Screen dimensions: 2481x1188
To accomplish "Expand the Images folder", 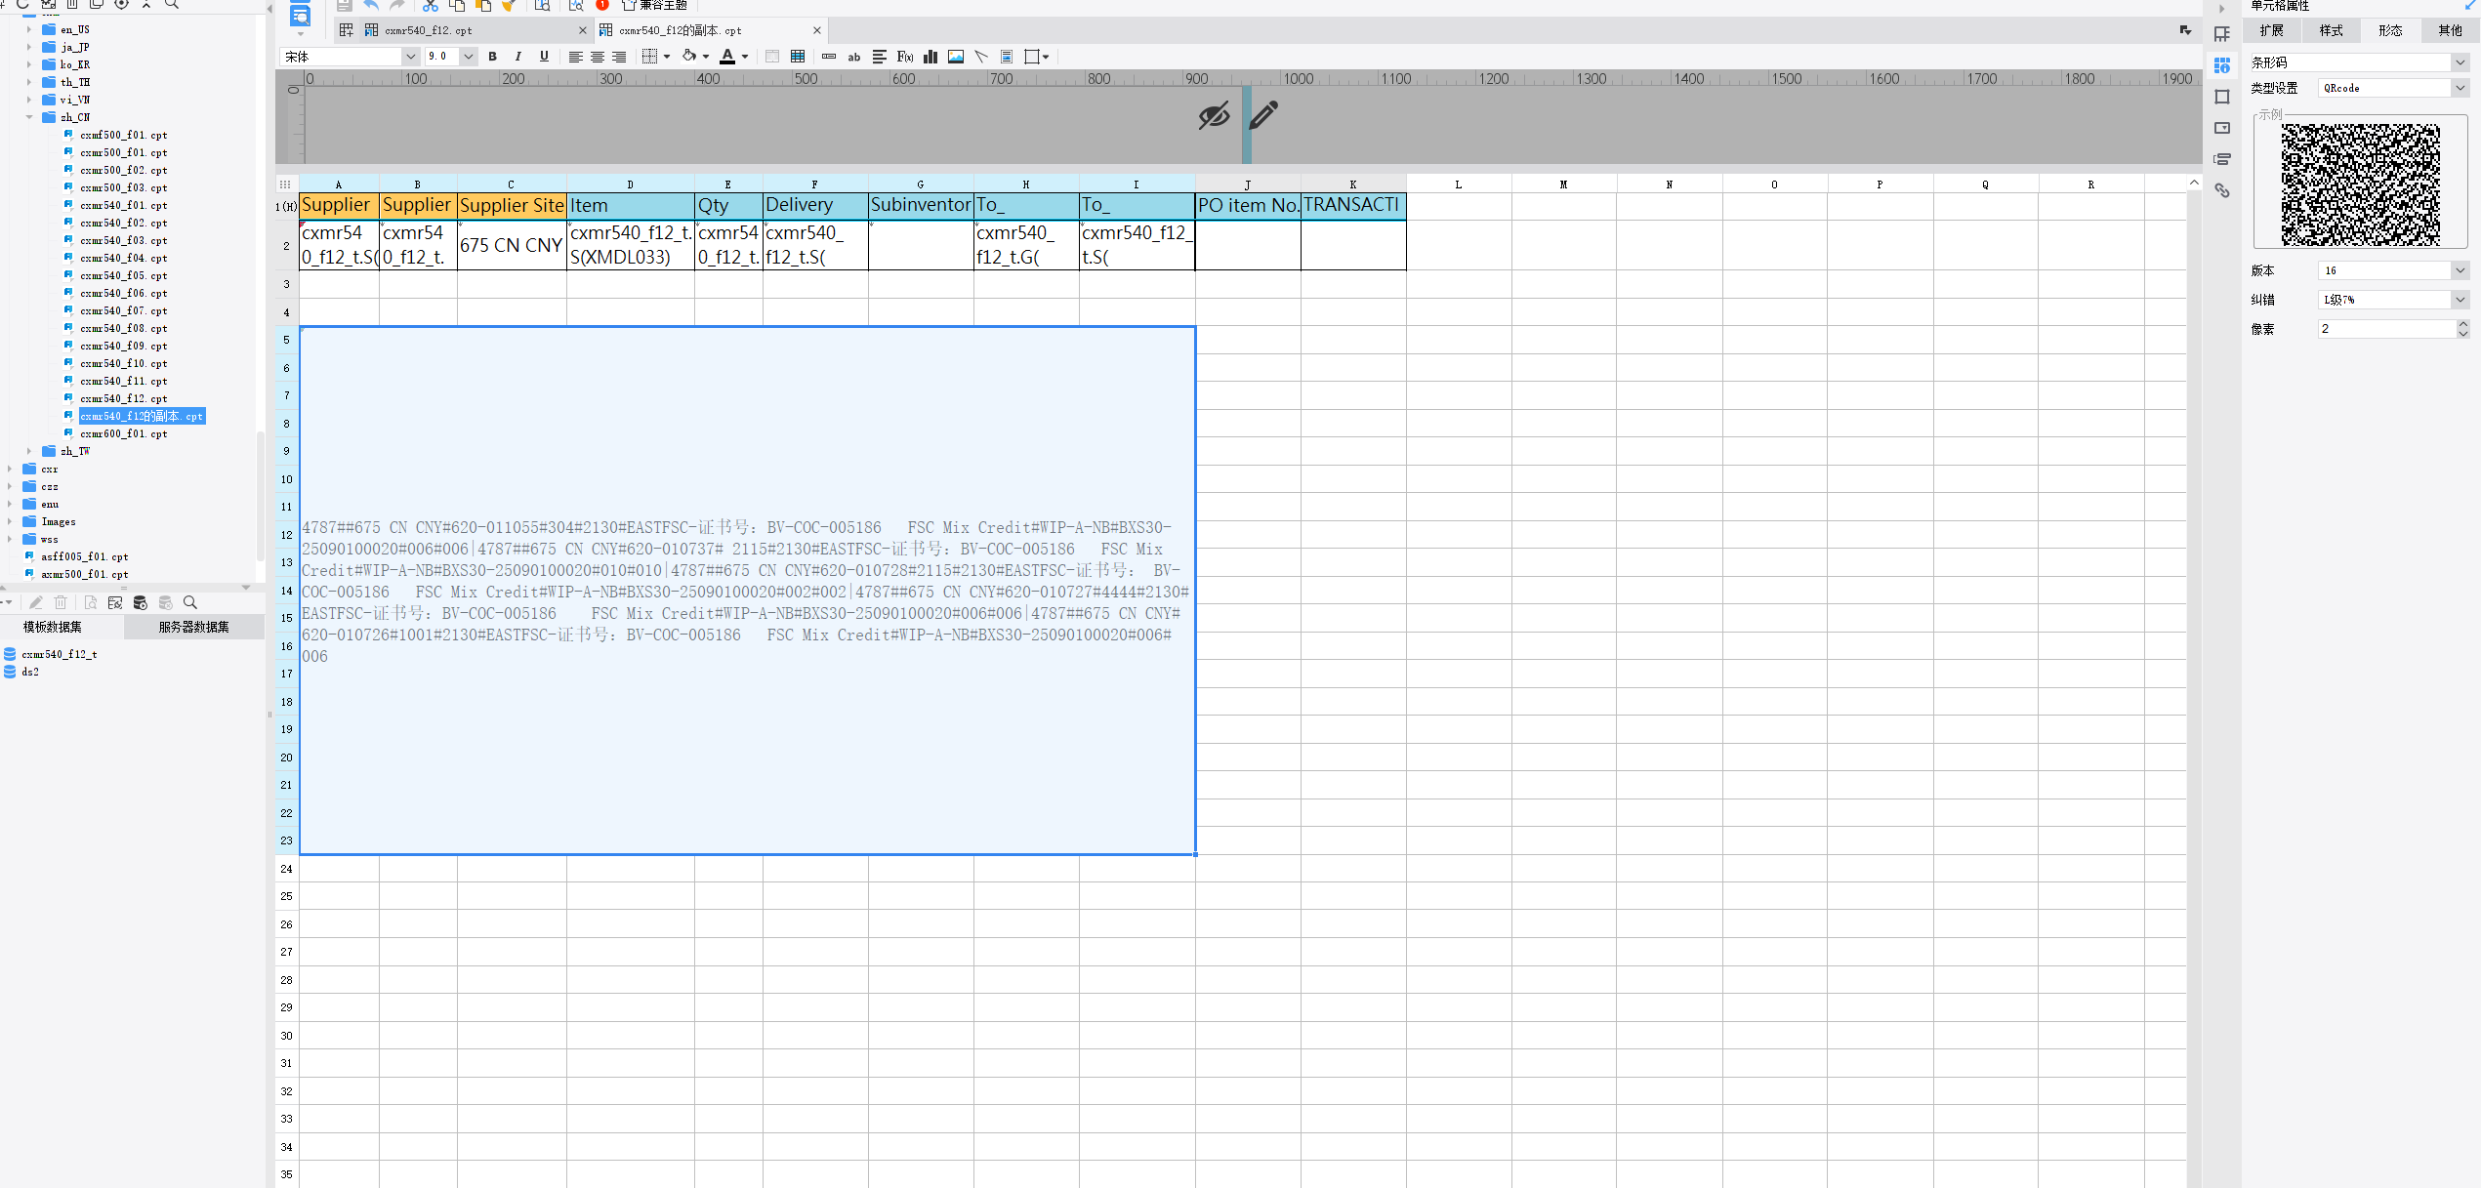I will 10,521.
